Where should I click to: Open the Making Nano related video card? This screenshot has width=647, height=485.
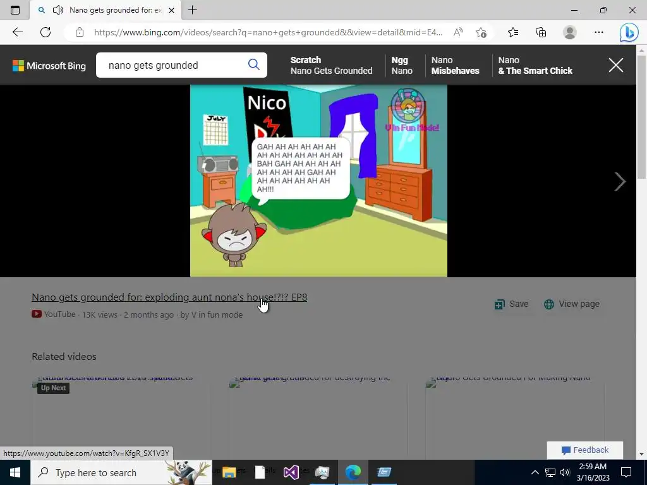point(514,417)
